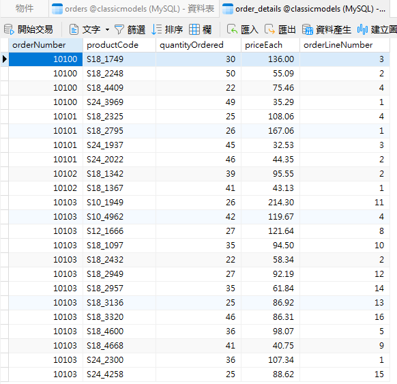397x384 pixels.
Task: Select the S18_4668 cell
Action: pyautogui.click(x=119, y=346)
